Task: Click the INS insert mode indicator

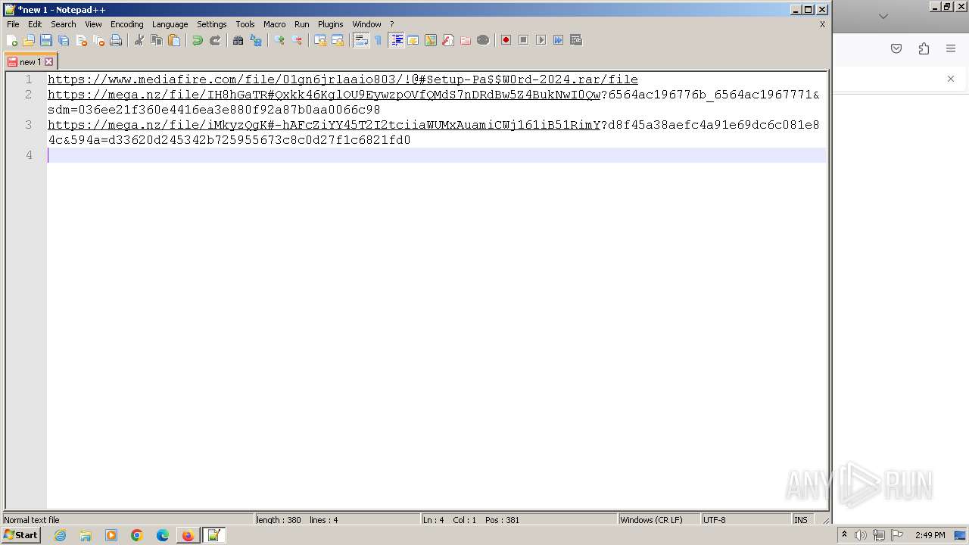Action: point(800,520)
